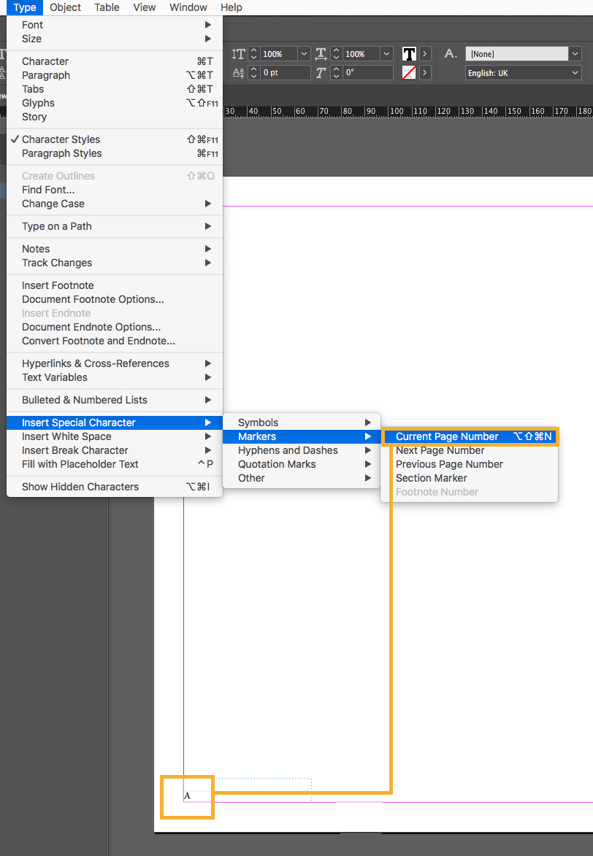Click the baseline shift icon
This screenshot has width=593, height=856.
coord(238,73)
